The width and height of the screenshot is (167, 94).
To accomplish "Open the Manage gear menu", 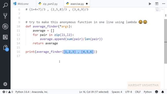I will pos(5,84).
